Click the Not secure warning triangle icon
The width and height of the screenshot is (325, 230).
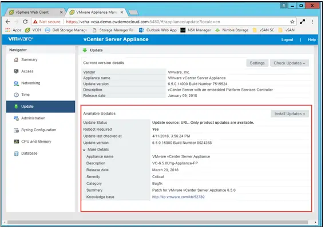[35, 22]
